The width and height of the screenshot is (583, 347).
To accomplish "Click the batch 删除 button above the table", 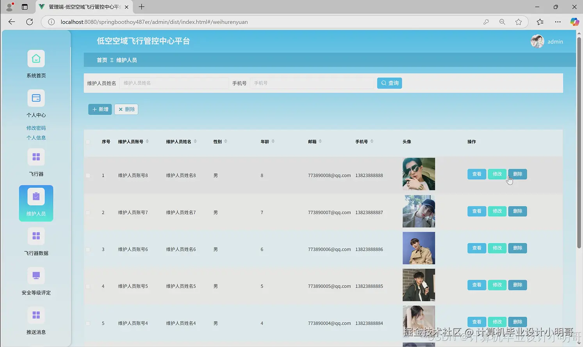I will click(x=126, y=109).
